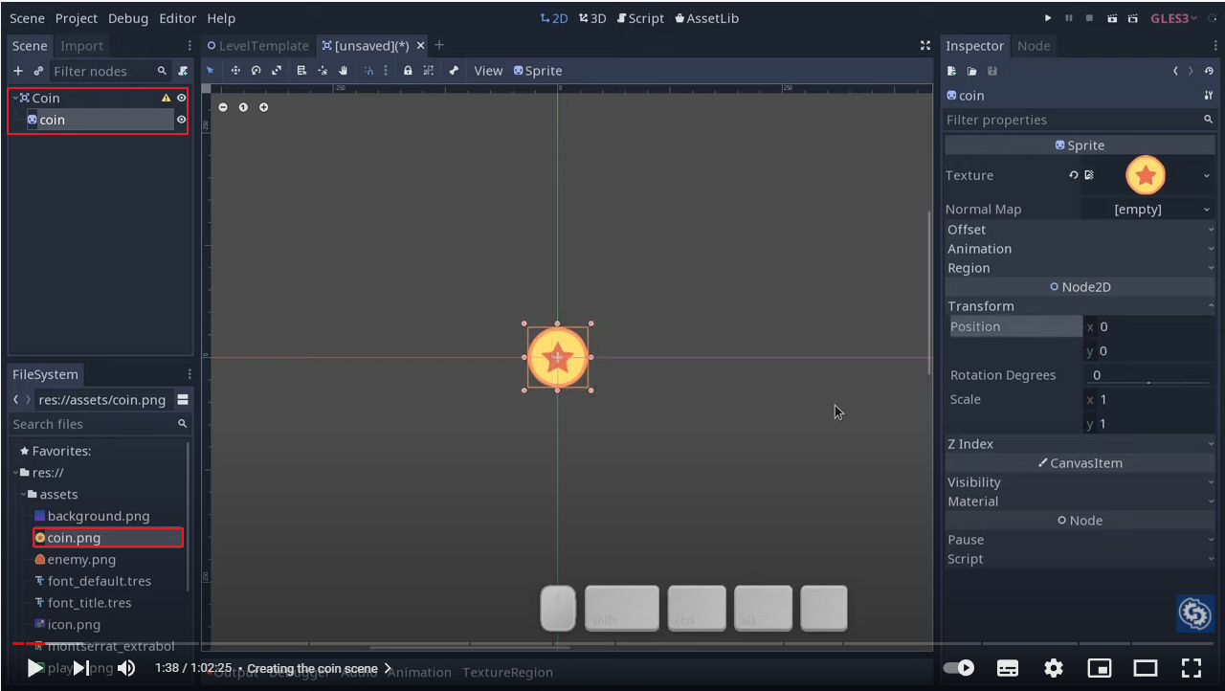Select enemy.png in FileSystem
Screen dimensions: 1225x691
[x=81, y=560]
